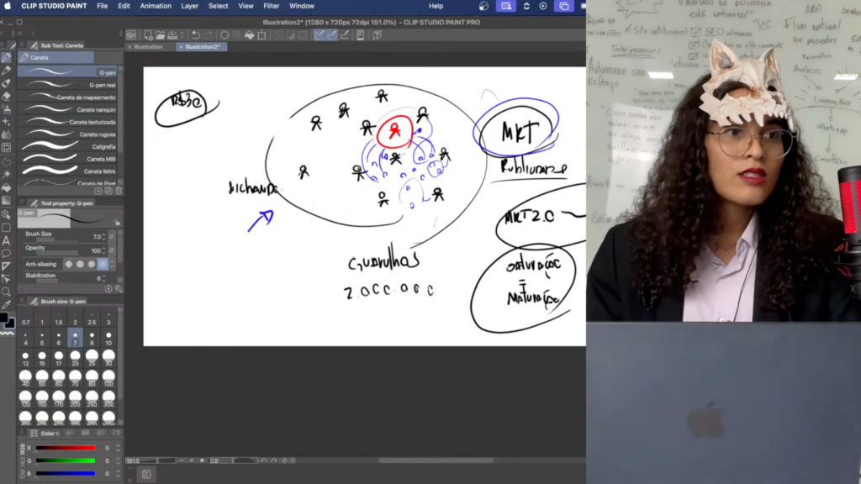Activate the Zoom magnifier tool
Screen dimensions: 861x484
[6, 292]
